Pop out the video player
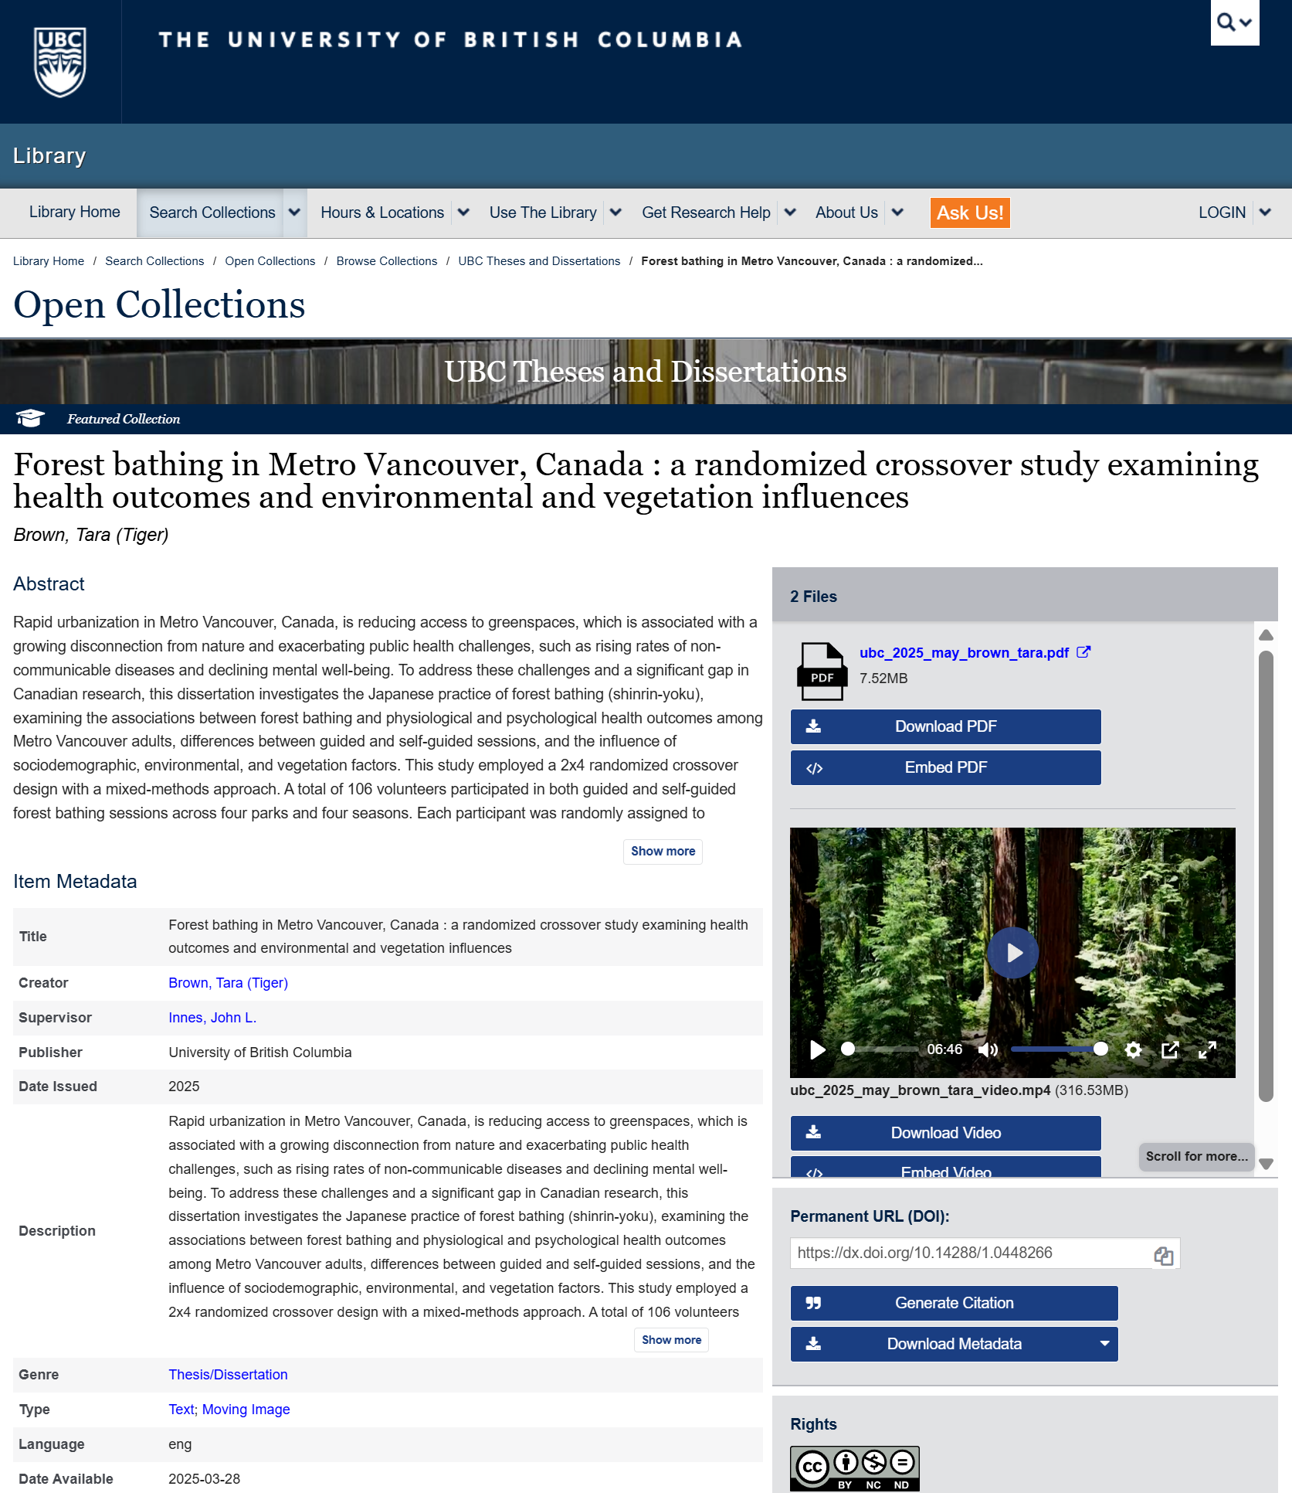Viewport: 1292px width, 1493px height. 1170,1049
